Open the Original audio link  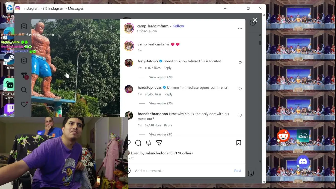(x=147, y=31)
